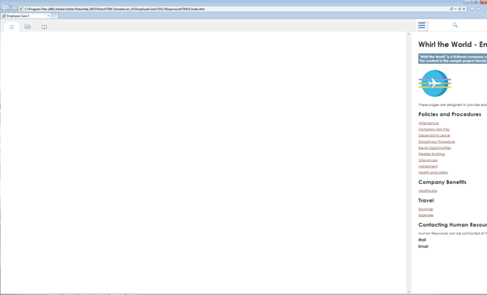487x295 pixels.
Task: Open the Disciplinary Procedure link
Action: (x=437, y=142)
